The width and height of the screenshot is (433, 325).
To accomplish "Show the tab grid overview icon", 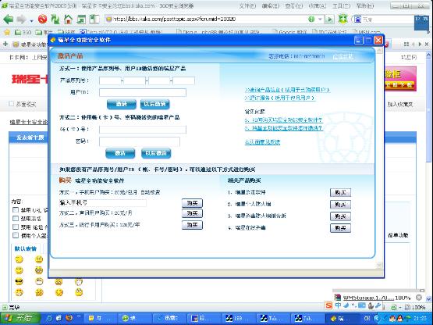I will tap(406, 45).
